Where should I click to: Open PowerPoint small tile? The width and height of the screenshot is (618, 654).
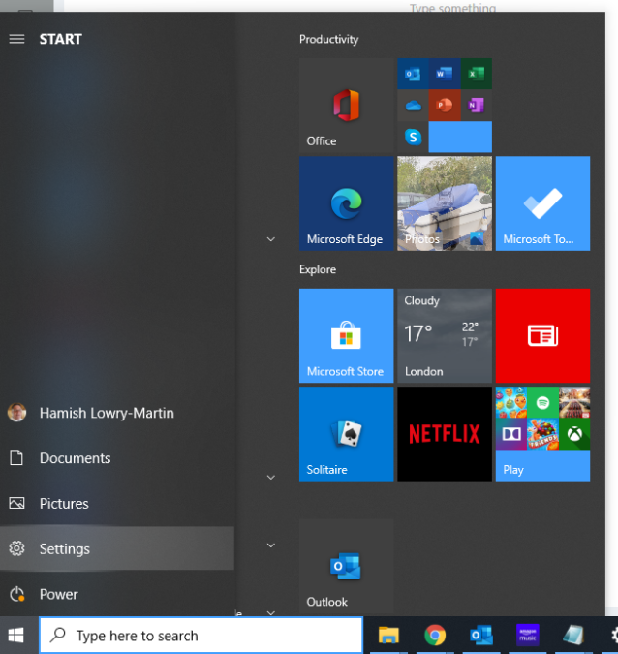point(445,106)
